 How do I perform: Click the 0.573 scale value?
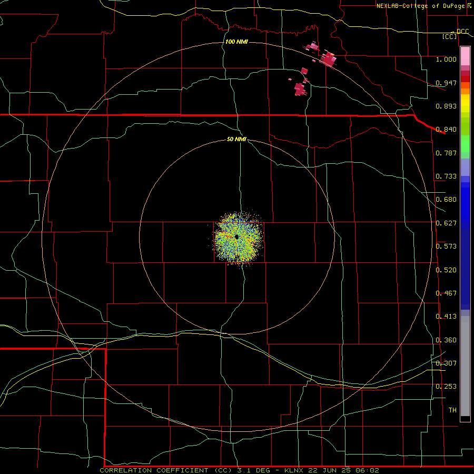click(x=446, y=246)
